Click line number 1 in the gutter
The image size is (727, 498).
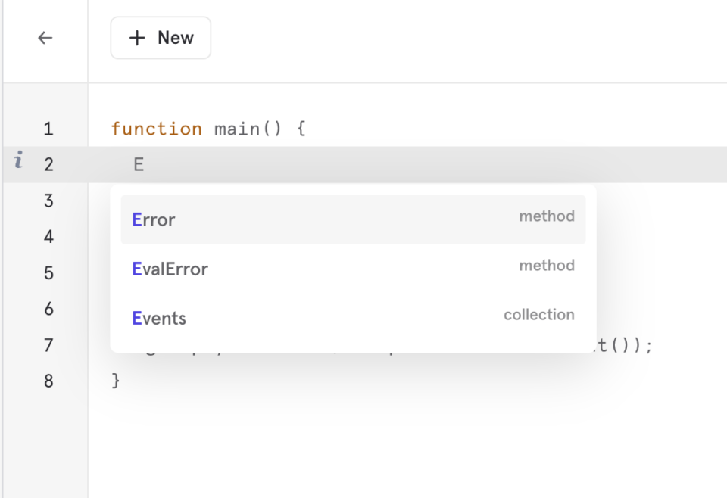[48, 129]
